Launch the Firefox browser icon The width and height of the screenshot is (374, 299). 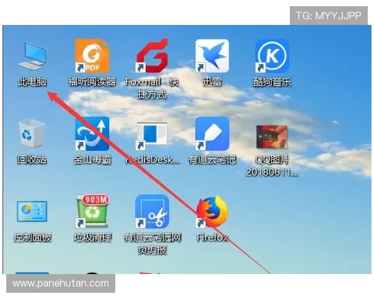(212, 213)
